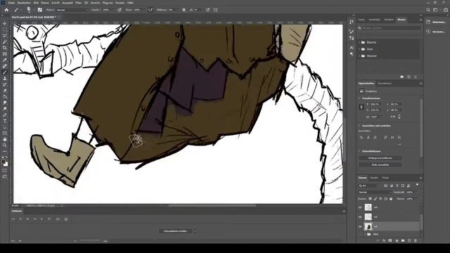Hide the middle layer via eye icon
This screenshot has height=253, width=450.
point(360,217)
